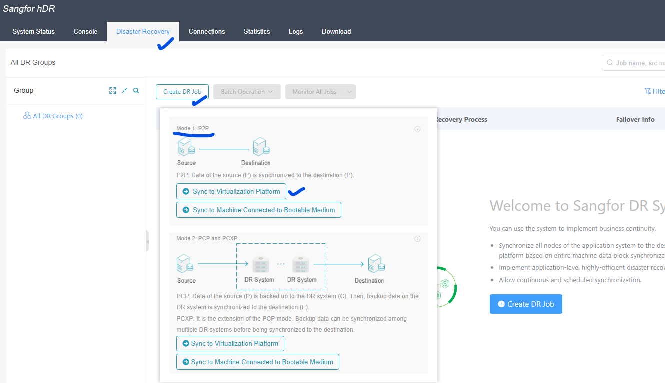Go to the Statistics tab
Viewport: 665px width, 383px height.
pos(257,31)
